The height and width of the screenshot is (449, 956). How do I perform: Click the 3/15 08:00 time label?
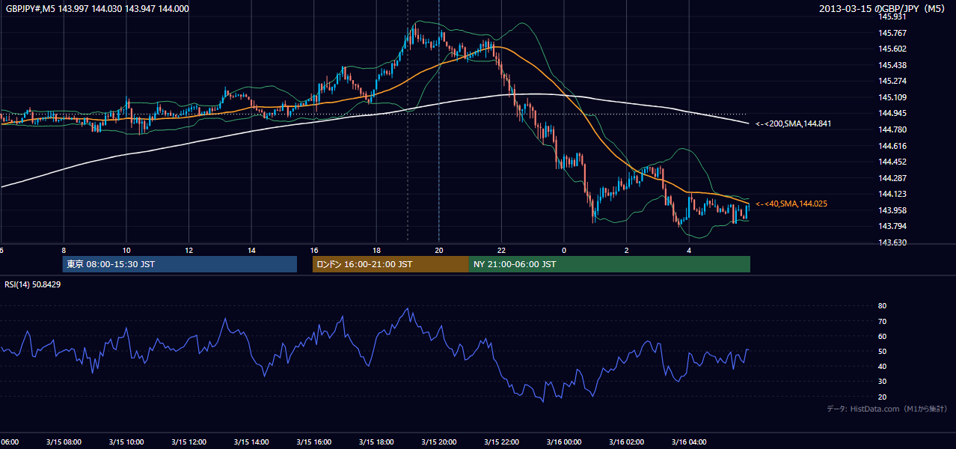coord(62,442)
